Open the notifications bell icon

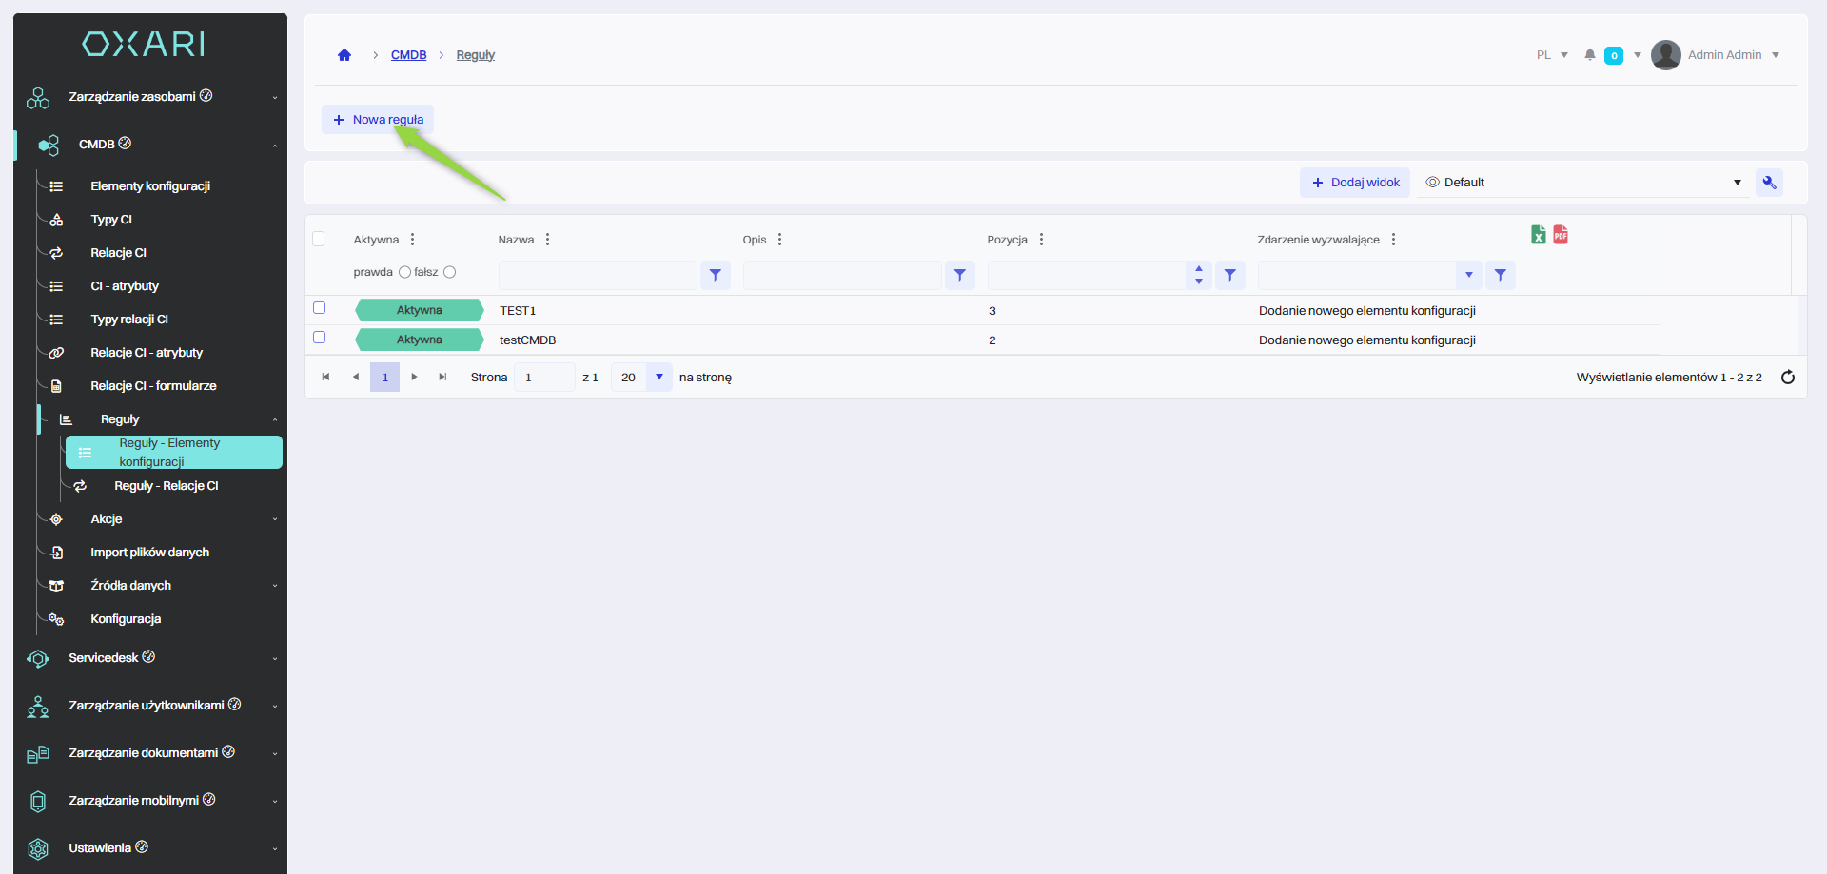(x=1589, y=55)
